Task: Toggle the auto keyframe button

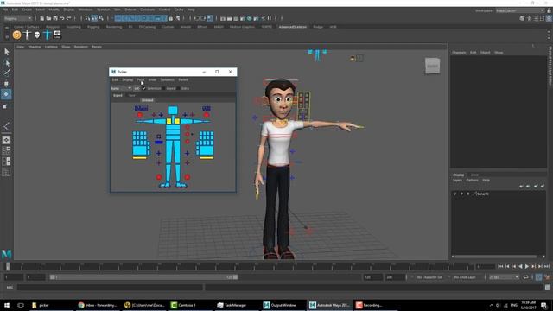Action: tap(538, 277)
